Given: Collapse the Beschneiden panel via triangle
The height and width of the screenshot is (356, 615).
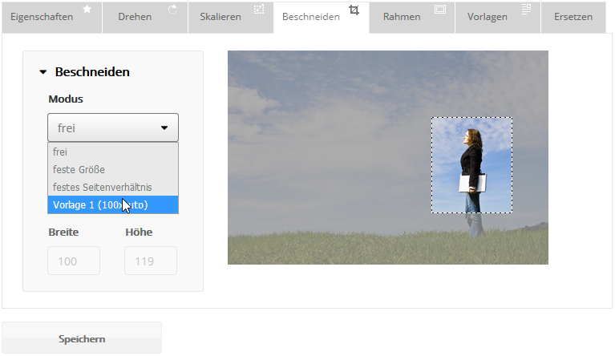Looking at the screenshot, I should 43,72.
